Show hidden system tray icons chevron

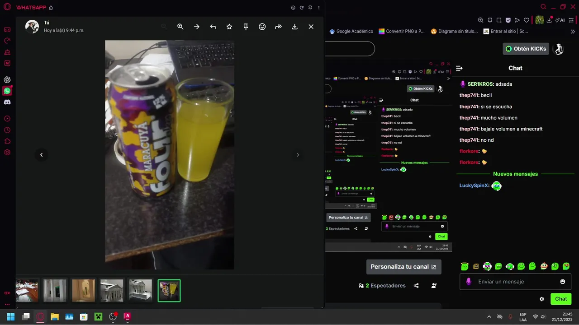pos(489,317)
